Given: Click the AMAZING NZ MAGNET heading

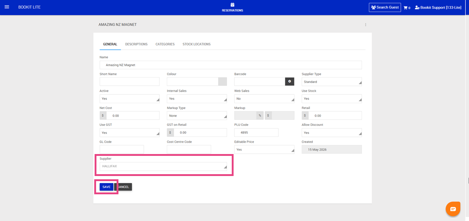Looking at the screenshot, I should 118,25.
